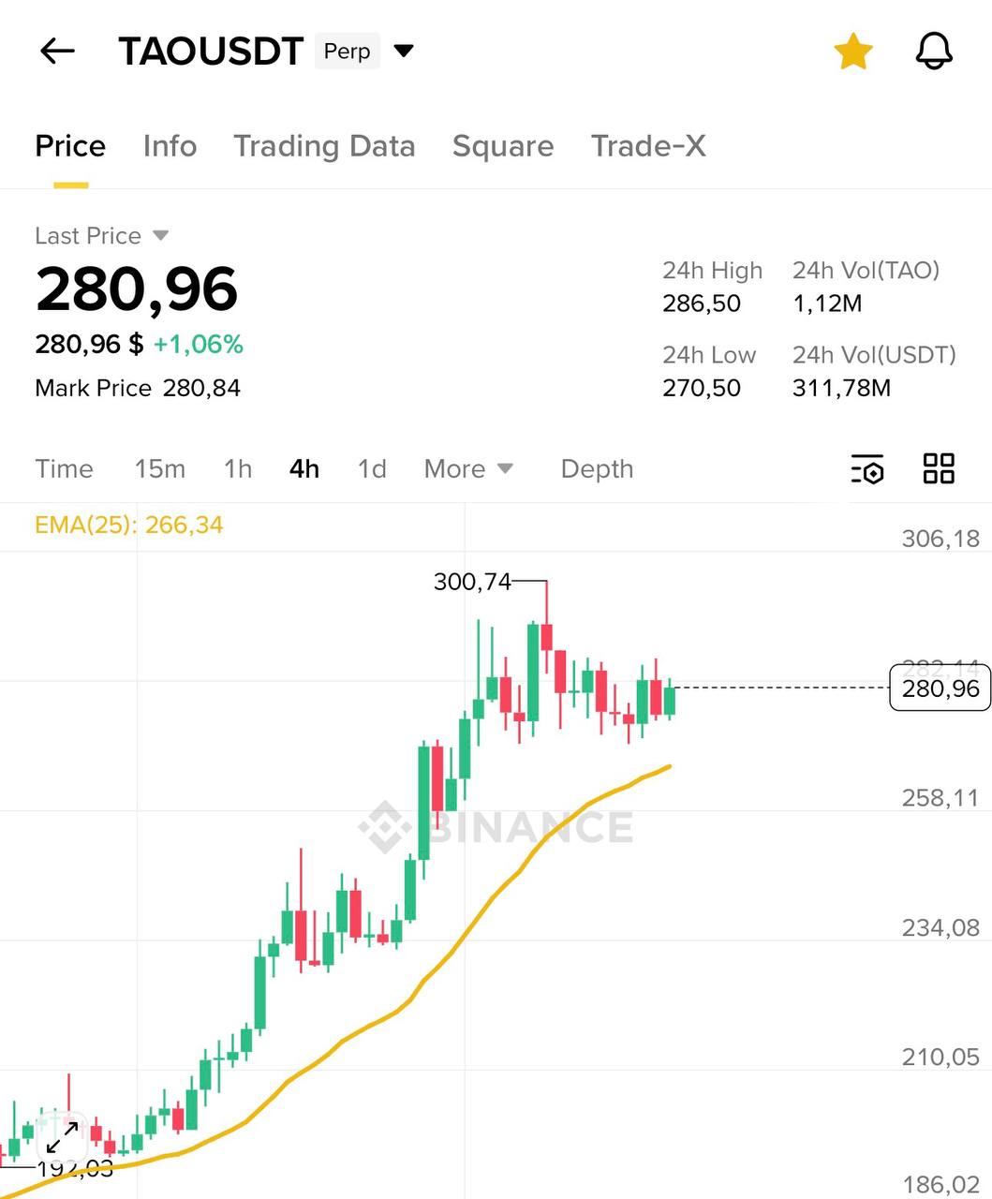
Task: Tap the back arrow icon
Action: coord(57,52)
